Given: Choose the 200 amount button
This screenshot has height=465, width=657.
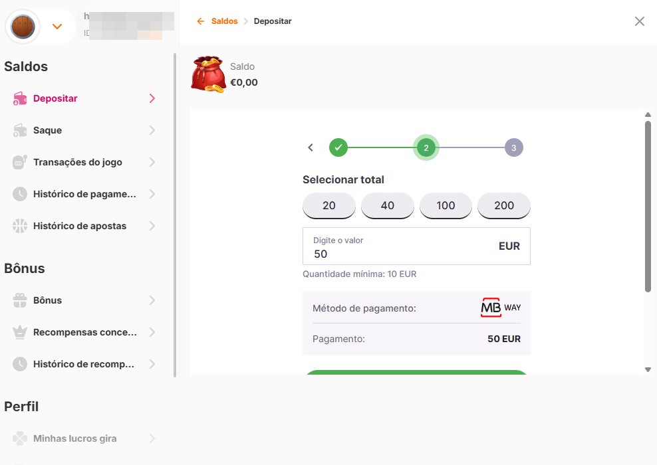Looking at the screenshot, I should [x=503, y=205].
